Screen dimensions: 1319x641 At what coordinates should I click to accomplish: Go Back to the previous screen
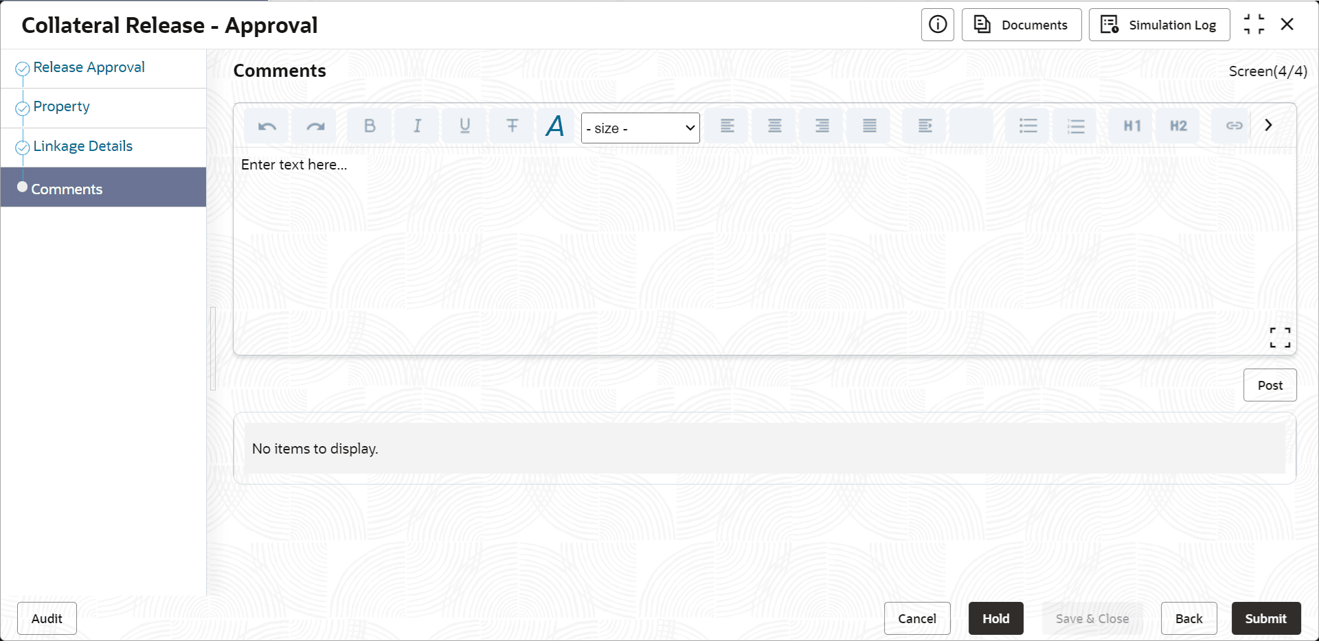(1189, 618)
